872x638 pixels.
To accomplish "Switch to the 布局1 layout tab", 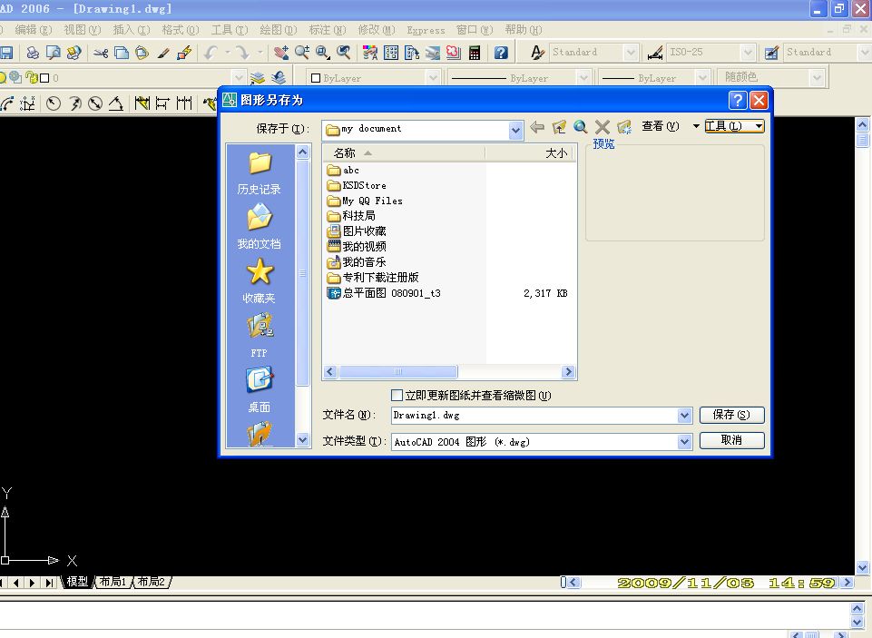I will pos(113,582).
